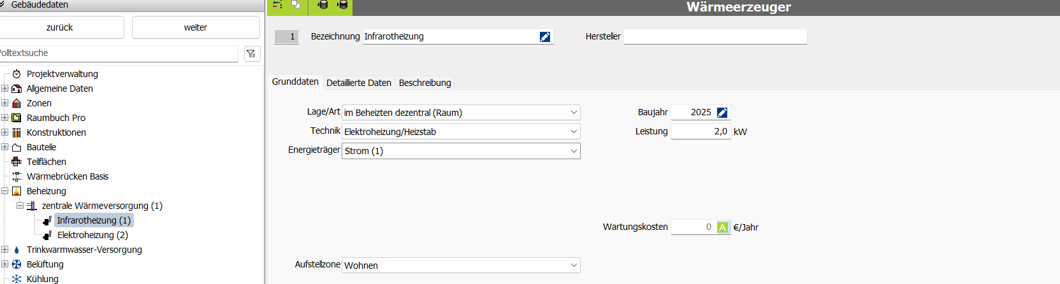Click the stopwatch icon for Projektverwaltung
1060x284 pixels.
[17, 74]
